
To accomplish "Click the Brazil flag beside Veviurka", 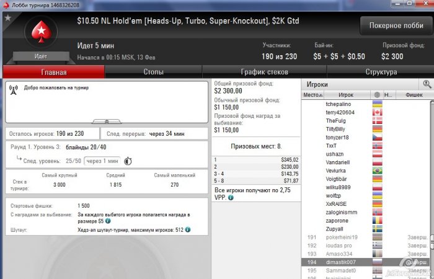I will (x=377, y=170).
